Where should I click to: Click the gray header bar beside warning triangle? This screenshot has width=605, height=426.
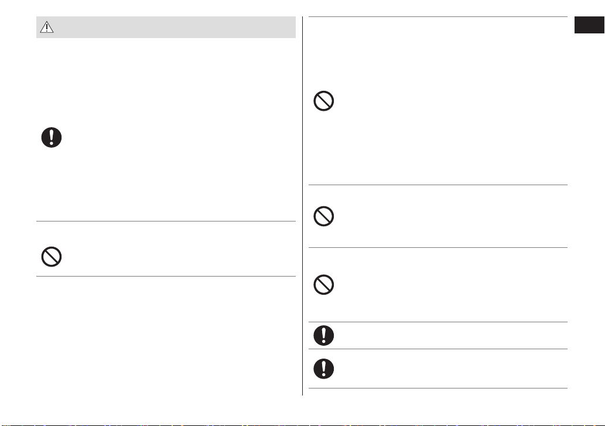point(166,27)
